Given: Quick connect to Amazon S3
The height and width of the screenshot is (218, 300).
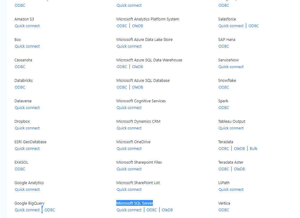Looking at the screenshot, I should [27, 26].
